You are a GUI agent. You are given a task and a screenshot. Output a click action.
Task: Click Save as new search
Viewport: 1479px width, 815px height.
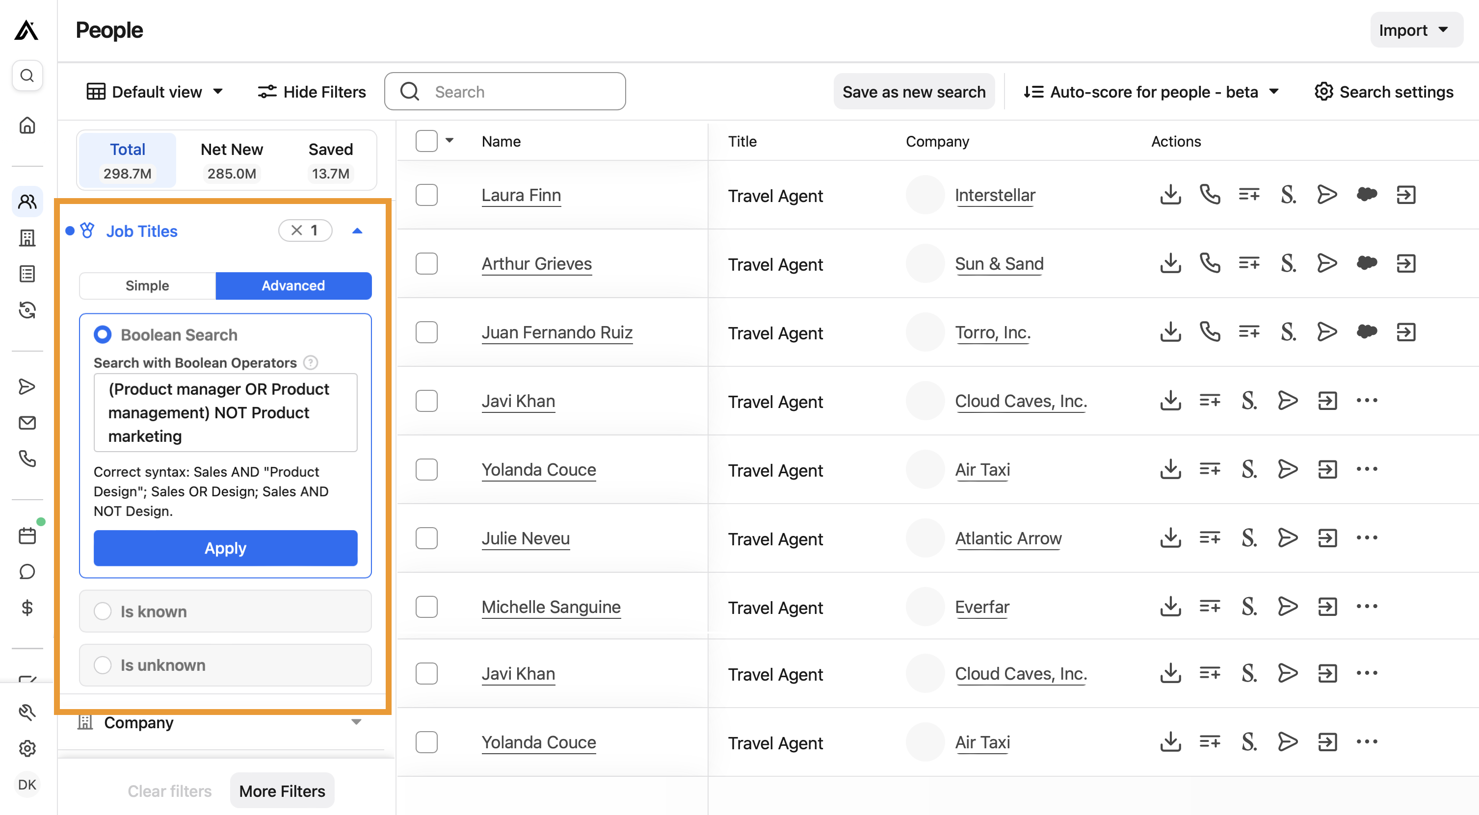[914, 91]
